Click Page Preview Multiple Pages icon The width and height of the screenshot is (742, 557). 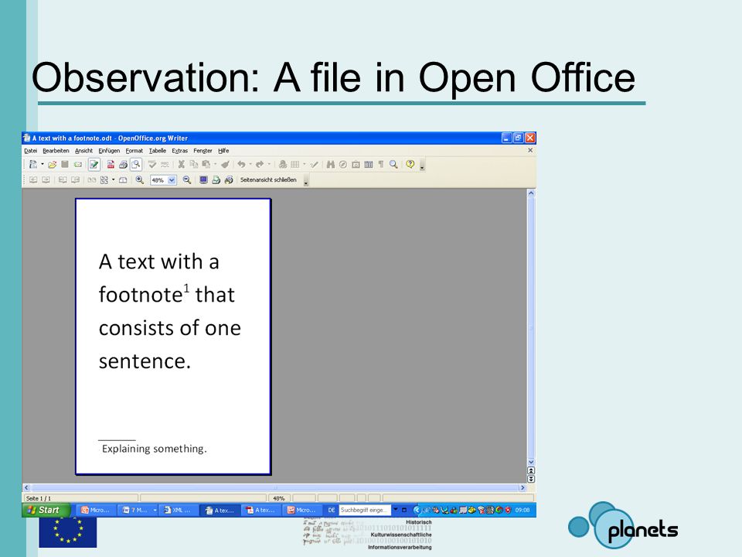(104, 180)
